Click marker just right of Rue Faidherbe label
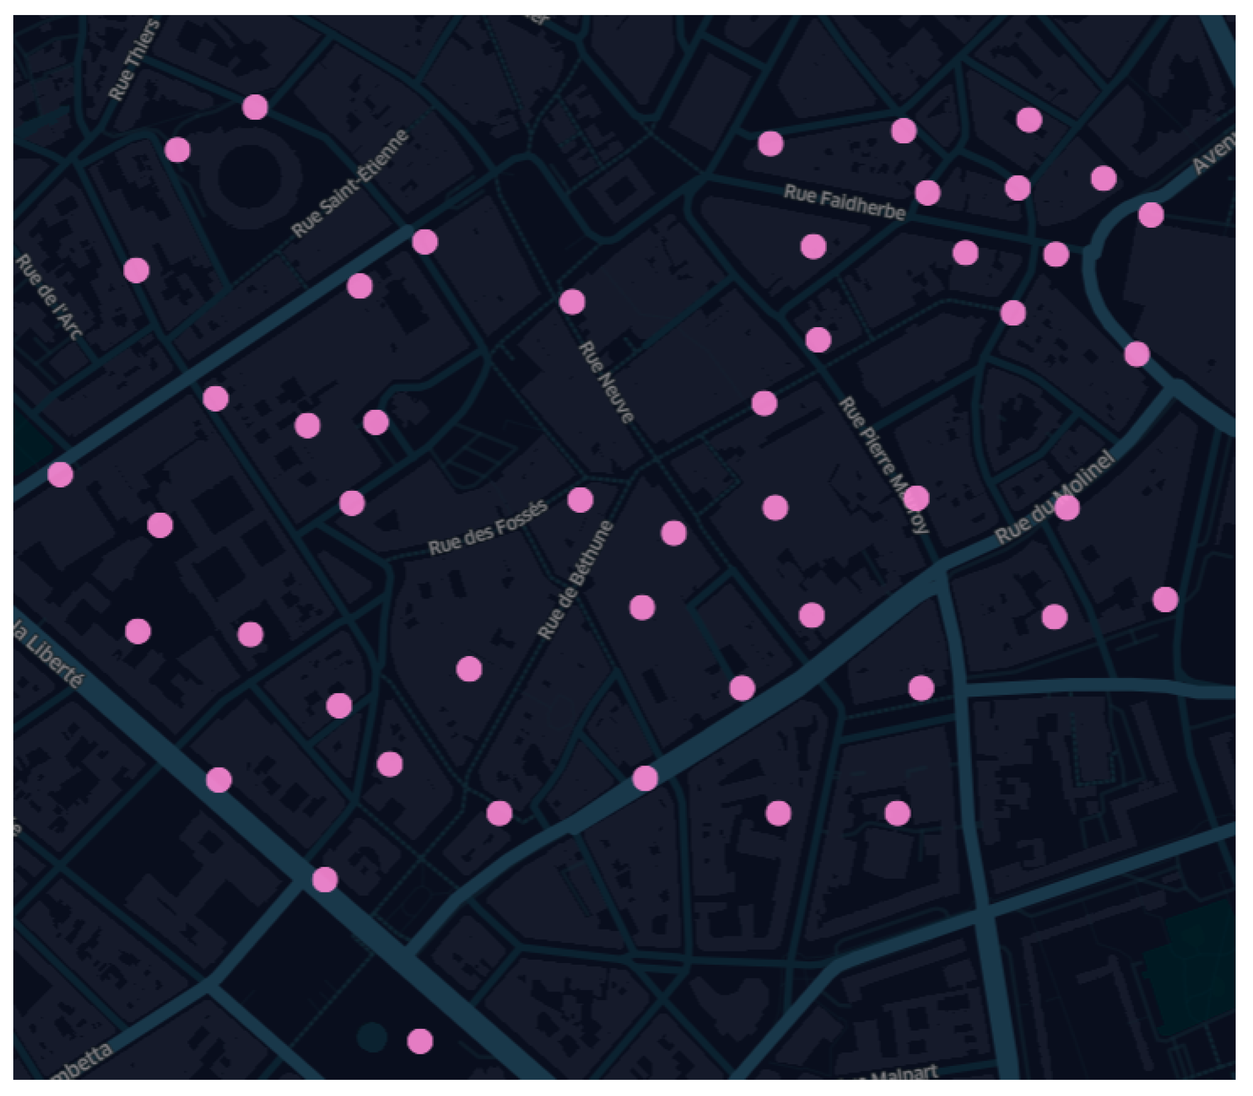Screen dimensions: 1253x1096 tap(927, 192)
